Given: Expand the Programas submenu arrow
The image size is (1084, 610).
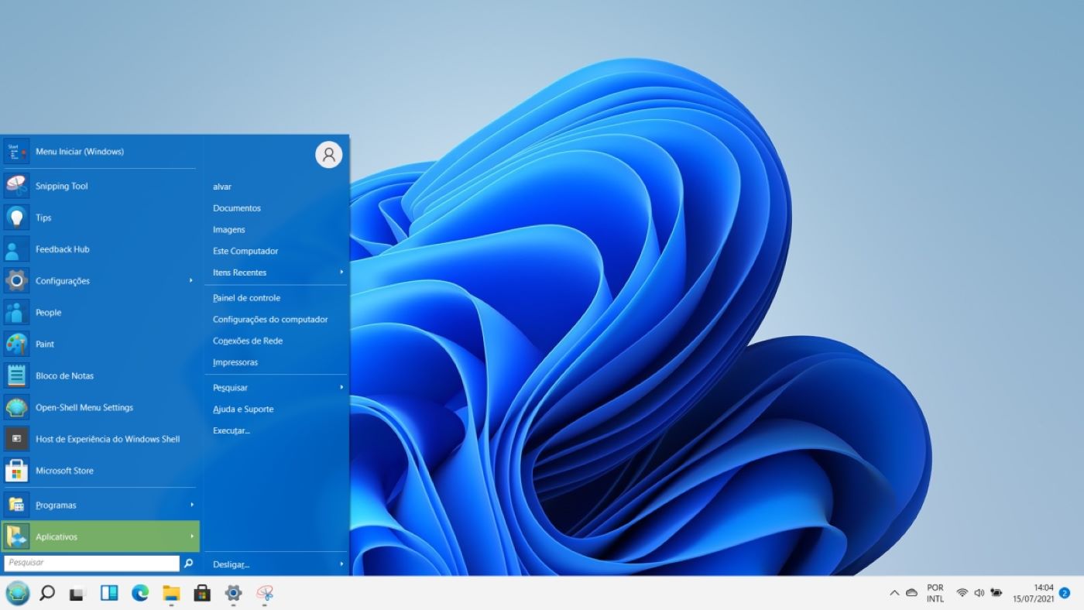Looking at the screenshot, I should 191,505.
